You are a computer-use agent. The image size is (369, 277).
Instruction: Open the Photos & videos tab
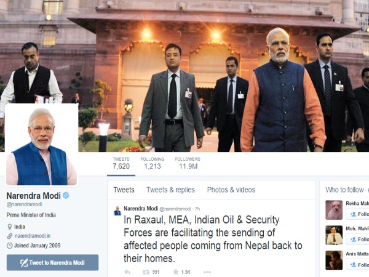(x=231, y=190)
